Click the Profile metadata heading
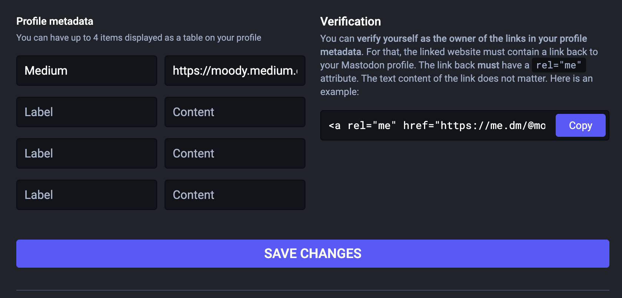Screen dimensions: 622x298 tap(55, 21)
